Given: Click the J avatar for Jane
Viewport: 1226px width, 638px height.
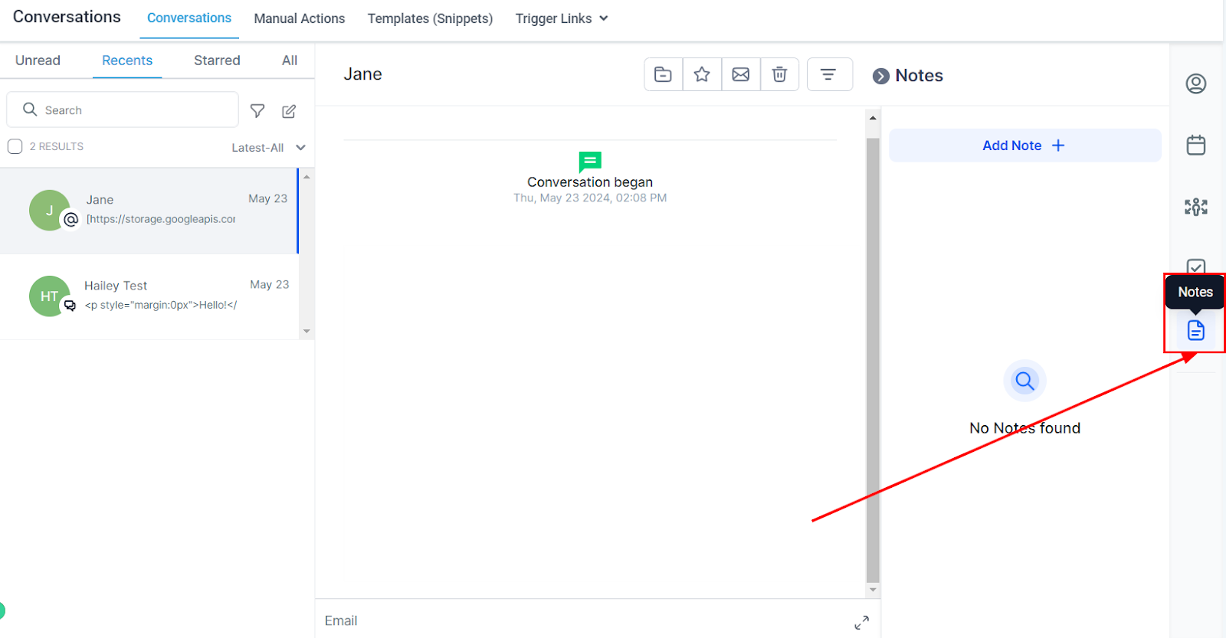Looking at the screenshot, I should (50, 210).
